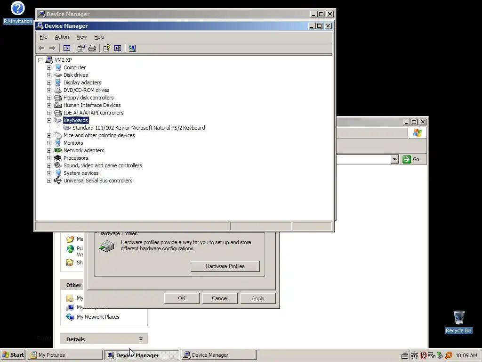Expand the Details panel chevron
Image resolution: width=482 pixels, height=362 pixels.
(141, 339)
